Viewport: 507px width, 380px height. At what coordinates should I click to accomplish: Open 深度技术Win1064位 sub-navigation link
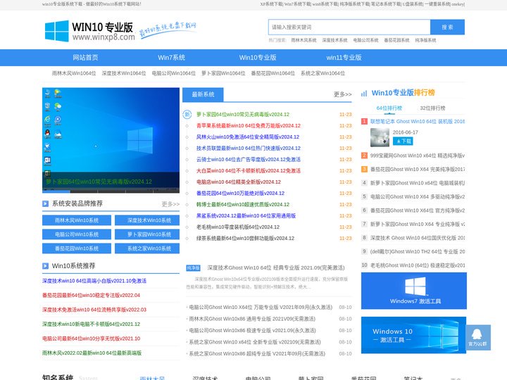[x=124, y=73]
